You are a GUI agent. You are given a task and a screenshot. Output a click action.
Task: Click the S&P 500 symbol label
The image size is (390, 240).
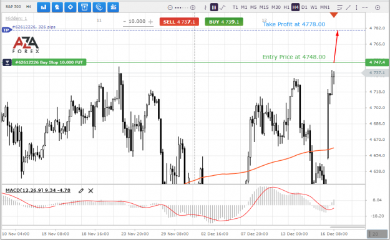13,7
